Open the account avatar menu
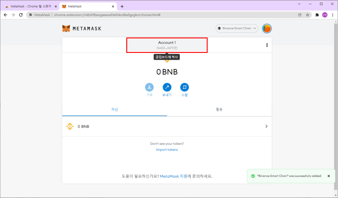The height and width of the screenshot is (198, 338). (267, 28)
